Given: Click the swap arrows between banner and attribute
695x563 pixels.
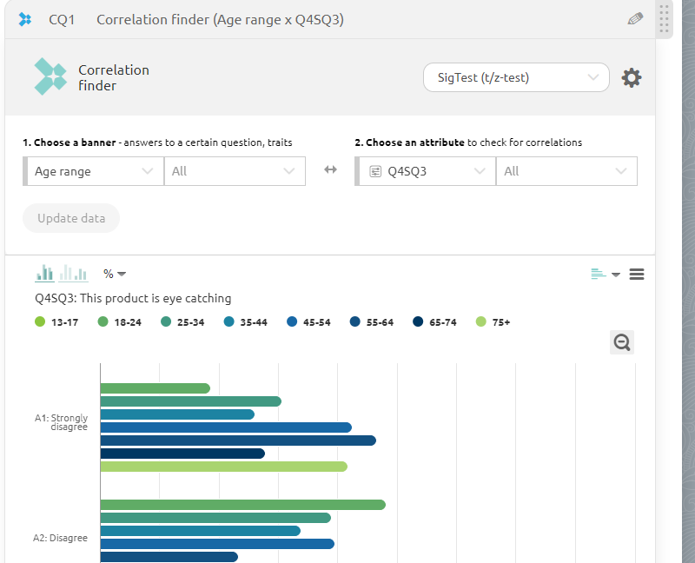Looking at the screenshot, I should pyautogui.click(x=330, y=170).
